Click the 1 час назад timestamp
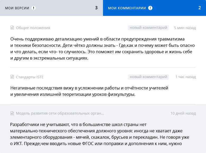This screenshot has height=153, width=206. point(186,77)
